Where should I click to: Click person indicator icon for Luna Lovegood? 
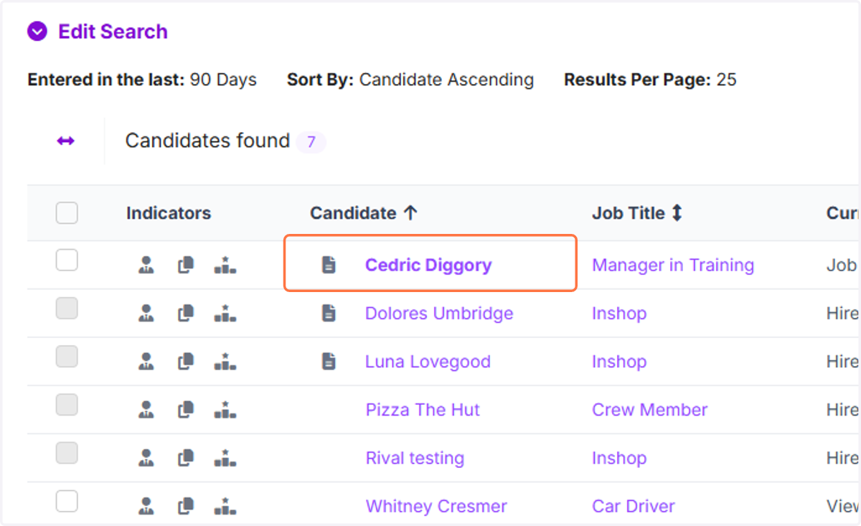[146, 362]
